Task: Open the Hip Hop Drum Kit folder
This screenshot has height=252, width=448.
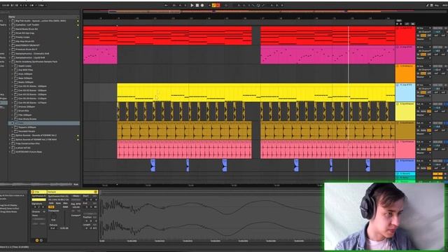Action: pyautogui.click(x=25, y=41)
